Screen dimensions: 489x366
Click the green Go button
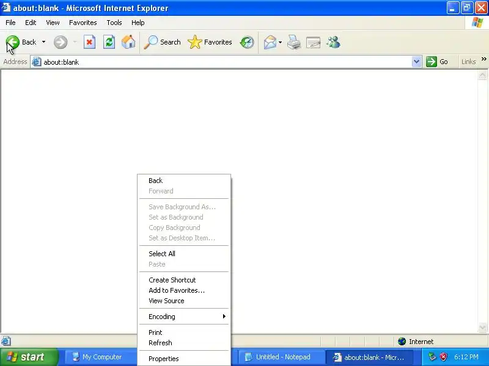pos(437,62)
